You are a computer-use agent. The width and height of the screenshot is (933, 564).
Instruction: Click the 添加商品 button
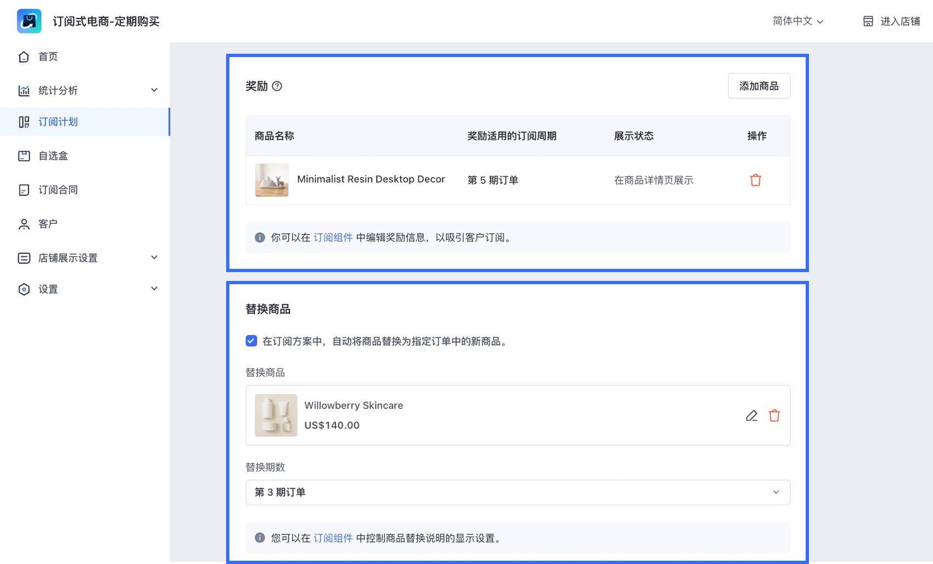pos(758,86)
